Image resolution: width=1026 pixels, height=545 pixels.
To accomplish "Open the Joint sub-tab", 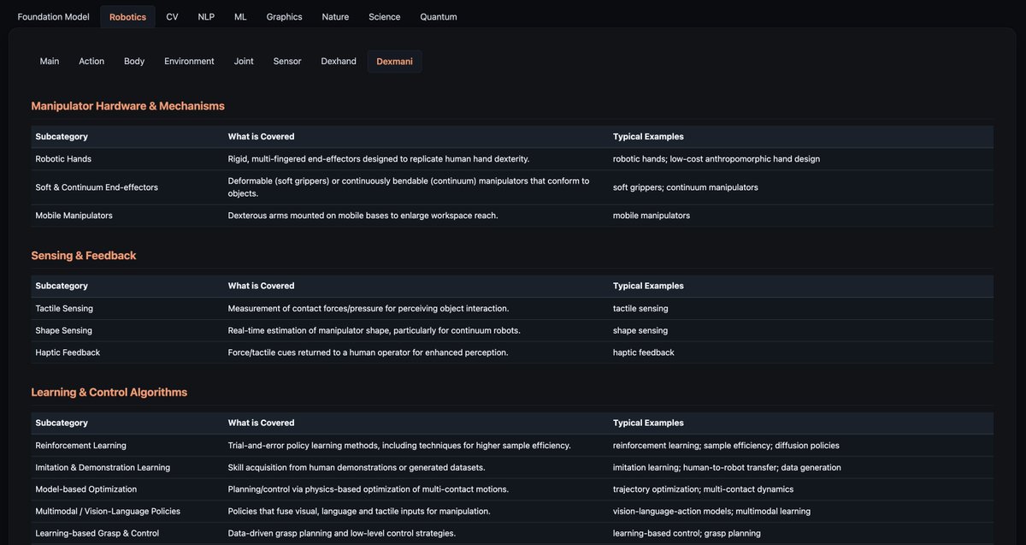I will tap(244, 61).
